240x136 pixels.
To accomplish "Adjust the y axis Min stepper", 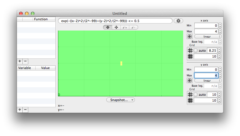I will coord(220,69).
